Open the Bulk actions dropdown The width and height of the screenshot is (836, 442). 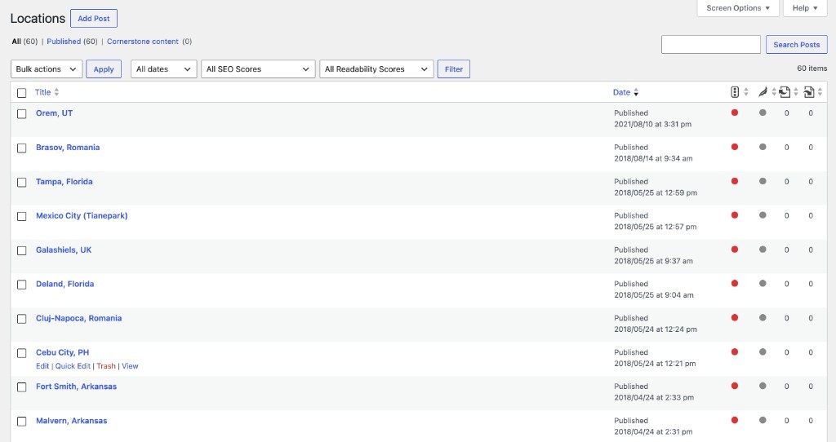pyautogui.click(x=47, y=69)
